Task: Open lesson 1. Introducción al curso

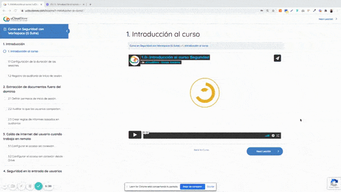Action: [x=23, y=51]
